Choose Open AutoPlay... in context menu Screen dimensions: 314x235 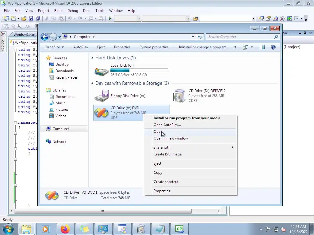(190, 125)
